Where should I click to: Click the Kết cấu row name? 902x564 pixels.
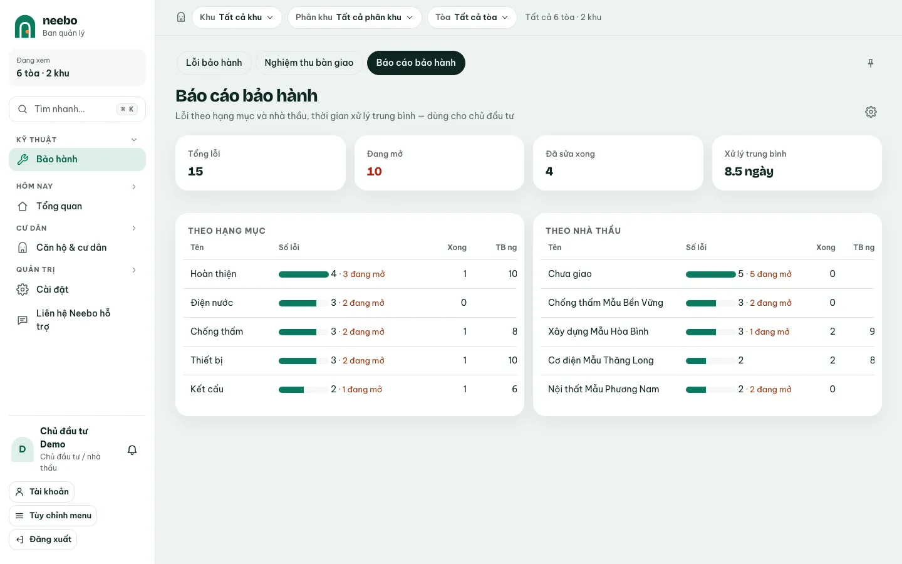tap(207, 389)
